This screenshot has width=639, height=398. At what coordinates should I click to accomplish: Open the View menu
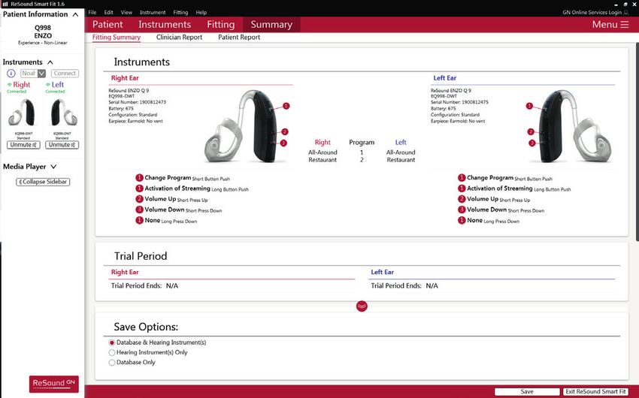coord(126,13)
